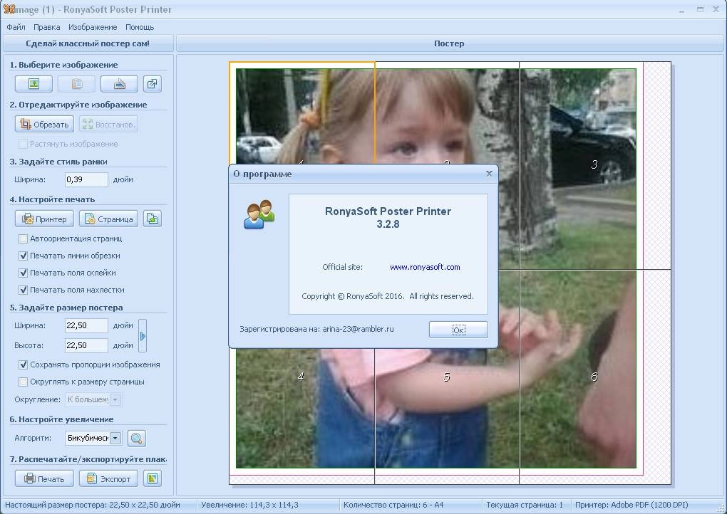Image resolution: width=727 pixels, height=514 pixels.
Task: Open the Помощь menu
Action: click(140, 27)
